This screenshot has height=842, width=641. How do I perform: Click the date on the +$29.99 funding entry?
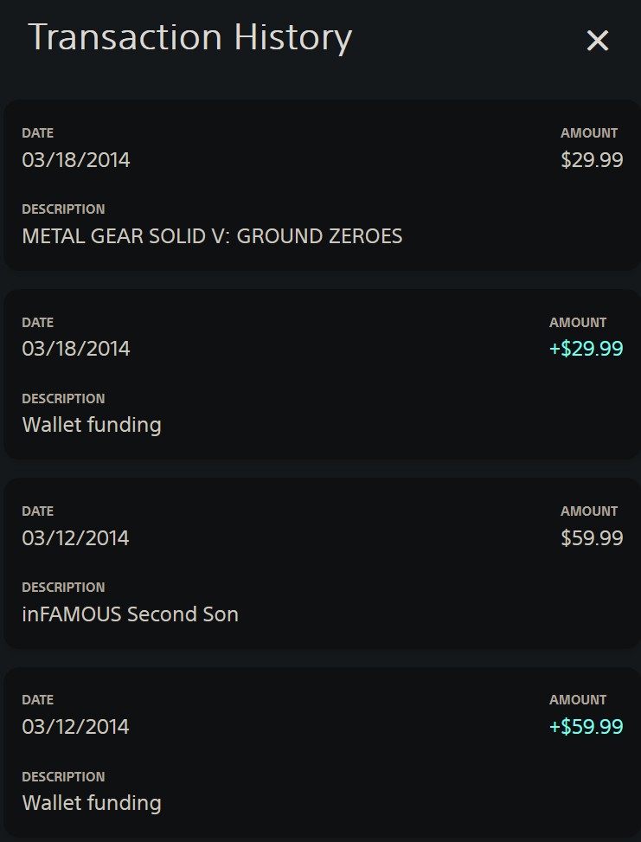coord(76,349)
